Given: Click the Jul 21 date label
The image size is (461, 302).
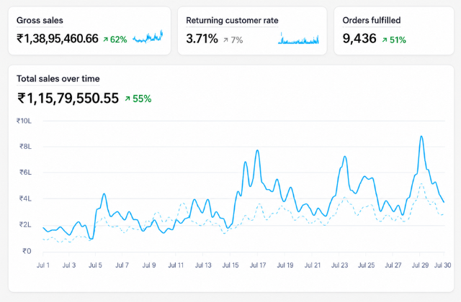Looking at the screenshot, I should (x=312, y=265).
